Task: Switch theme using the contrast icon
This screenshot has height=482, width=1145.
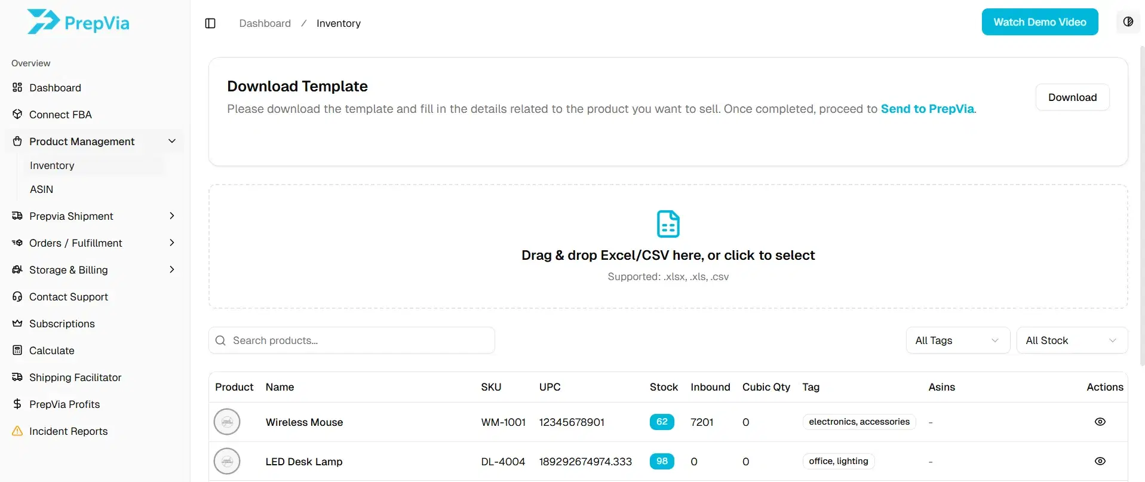Action: pyautogui.click(x=1128, y=22)
